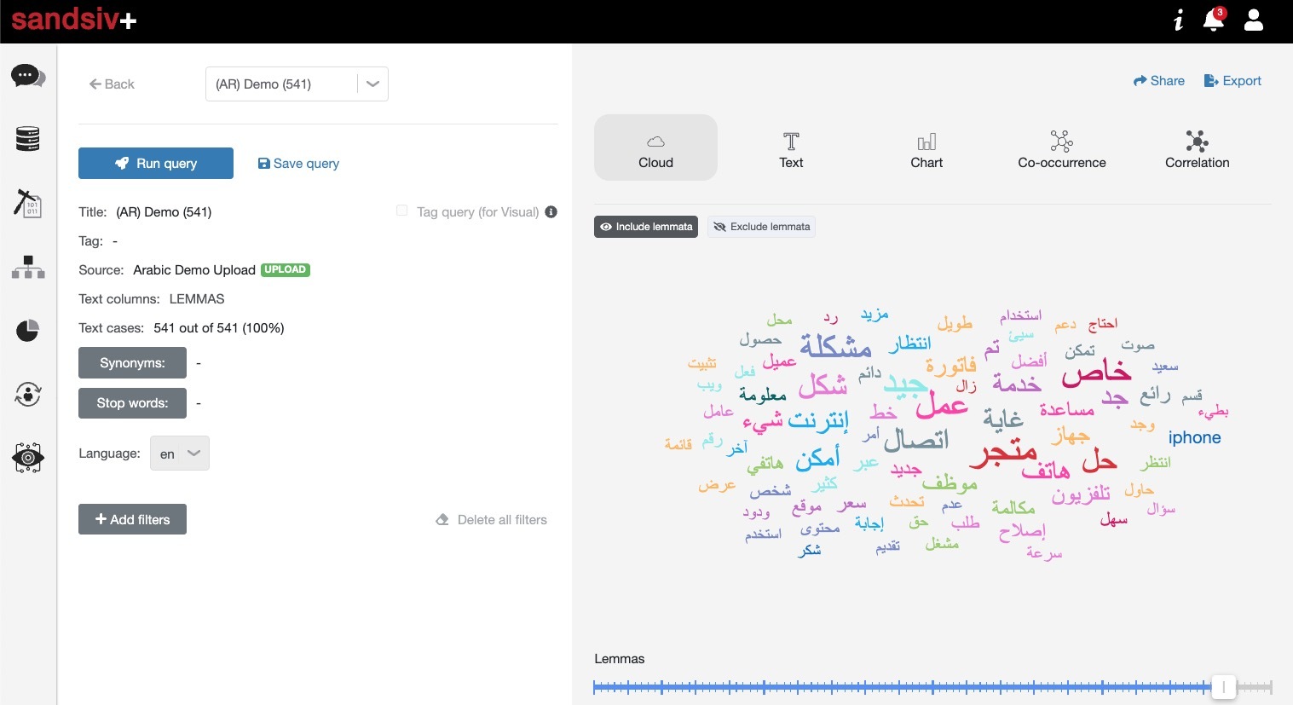Switch to the Chart tab
The image size is (1293, 705).
(926, 148)
